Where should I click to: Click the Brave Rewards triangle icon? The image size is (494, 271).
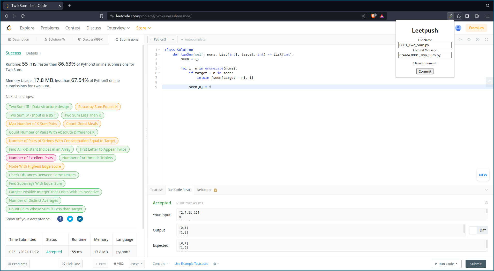pyautogui.click(x=382, y=16)
